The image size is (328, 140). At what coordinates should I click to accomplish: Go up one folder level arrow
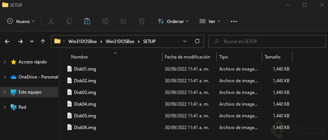click(x=43, y=42)
